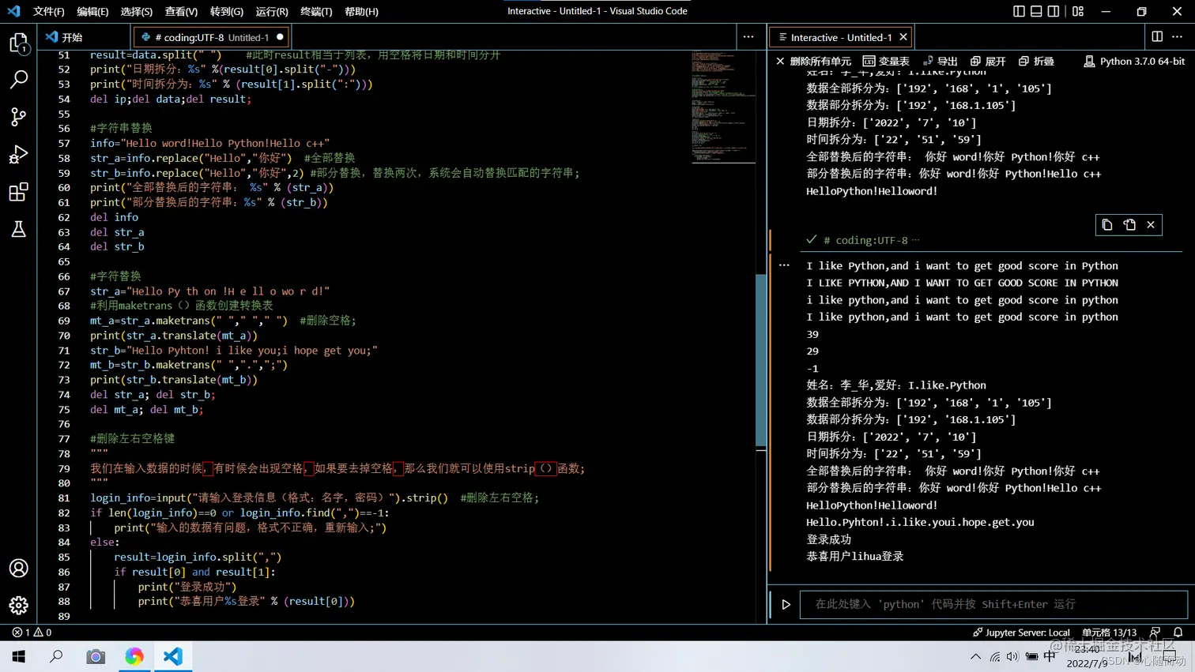
Task: Open the 查看(V) menu
Action: coord(181,11)
